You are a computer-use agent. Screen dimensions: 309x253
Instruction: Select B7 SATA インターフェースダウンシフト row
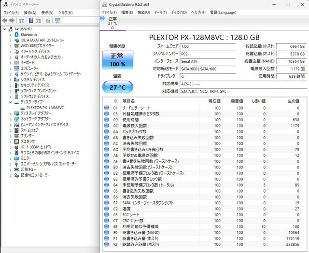[x=202, y=203]
